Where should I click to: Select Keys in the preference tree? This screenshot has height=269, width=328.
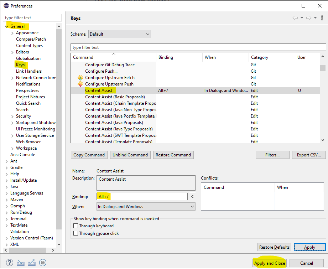pyautogui.click(x=20, y=65)
